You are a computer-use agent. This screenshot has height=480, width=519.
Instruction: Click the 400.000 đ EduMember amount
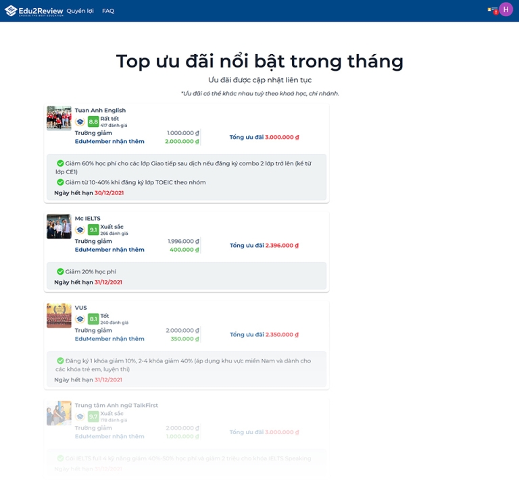coord(184,250)
